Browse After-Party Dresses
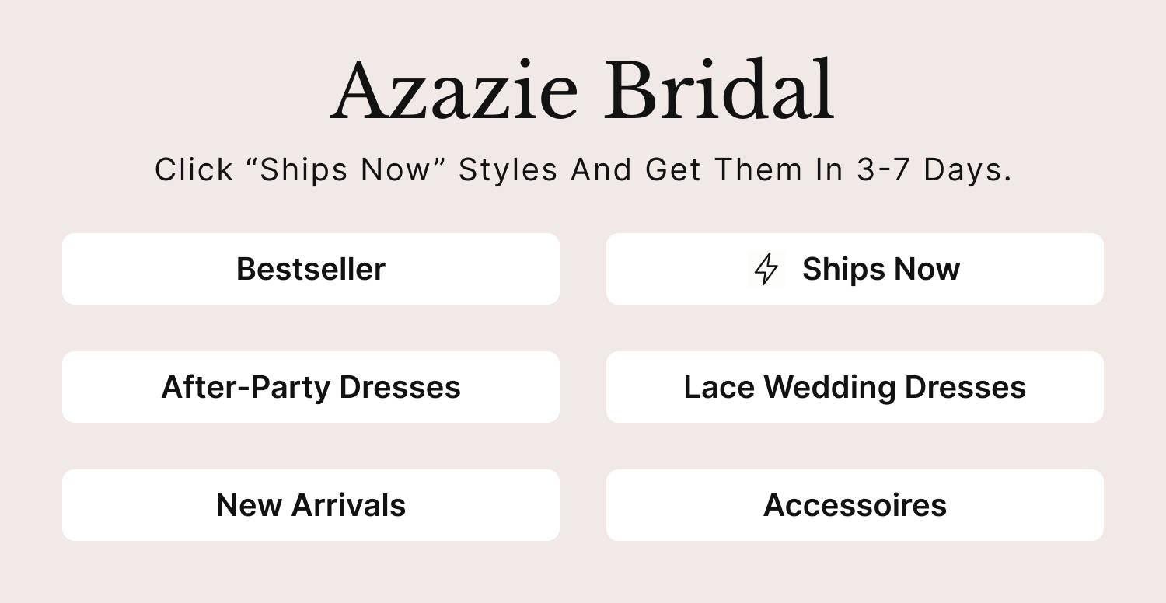The height and width of the screenshot is (603, 1166). tap(311, 387)
